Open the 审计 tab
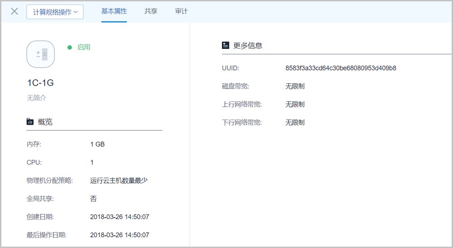 [x=182, y=11]
